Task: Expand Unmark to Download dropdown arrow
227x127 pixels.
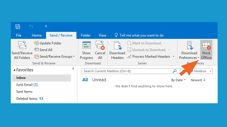Action: tap(169, 50)
